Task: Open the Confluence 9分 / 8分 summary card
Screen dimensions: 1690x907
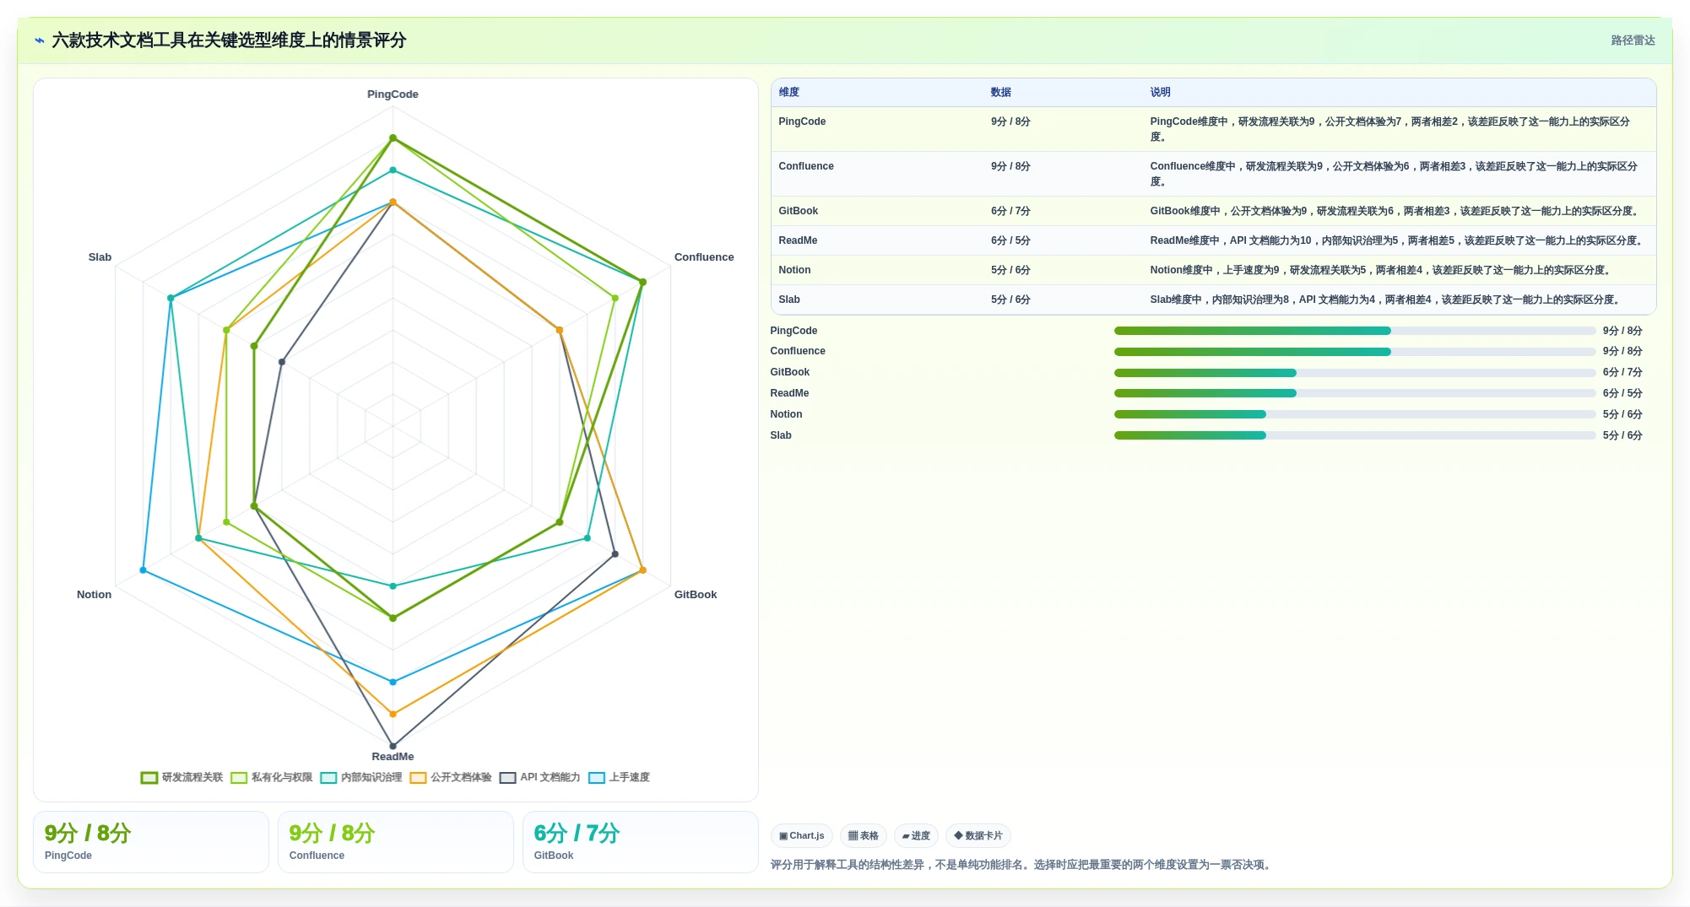Action: (396, 842)
